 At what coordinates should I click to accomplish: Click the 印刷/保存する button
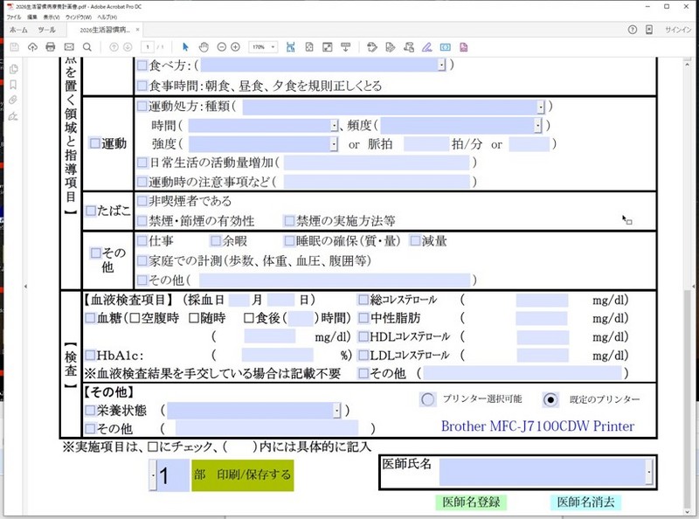tap(243, 475)
